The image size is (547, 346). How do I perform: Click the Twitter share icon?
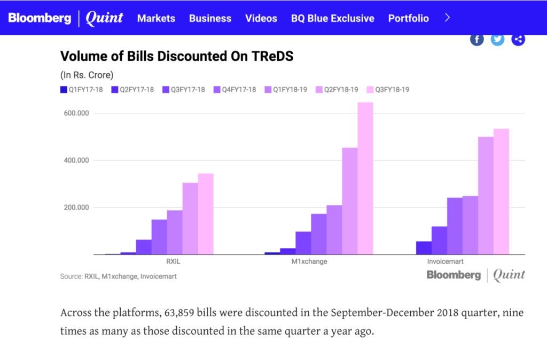pyautogui.click(x=497, y=39)
